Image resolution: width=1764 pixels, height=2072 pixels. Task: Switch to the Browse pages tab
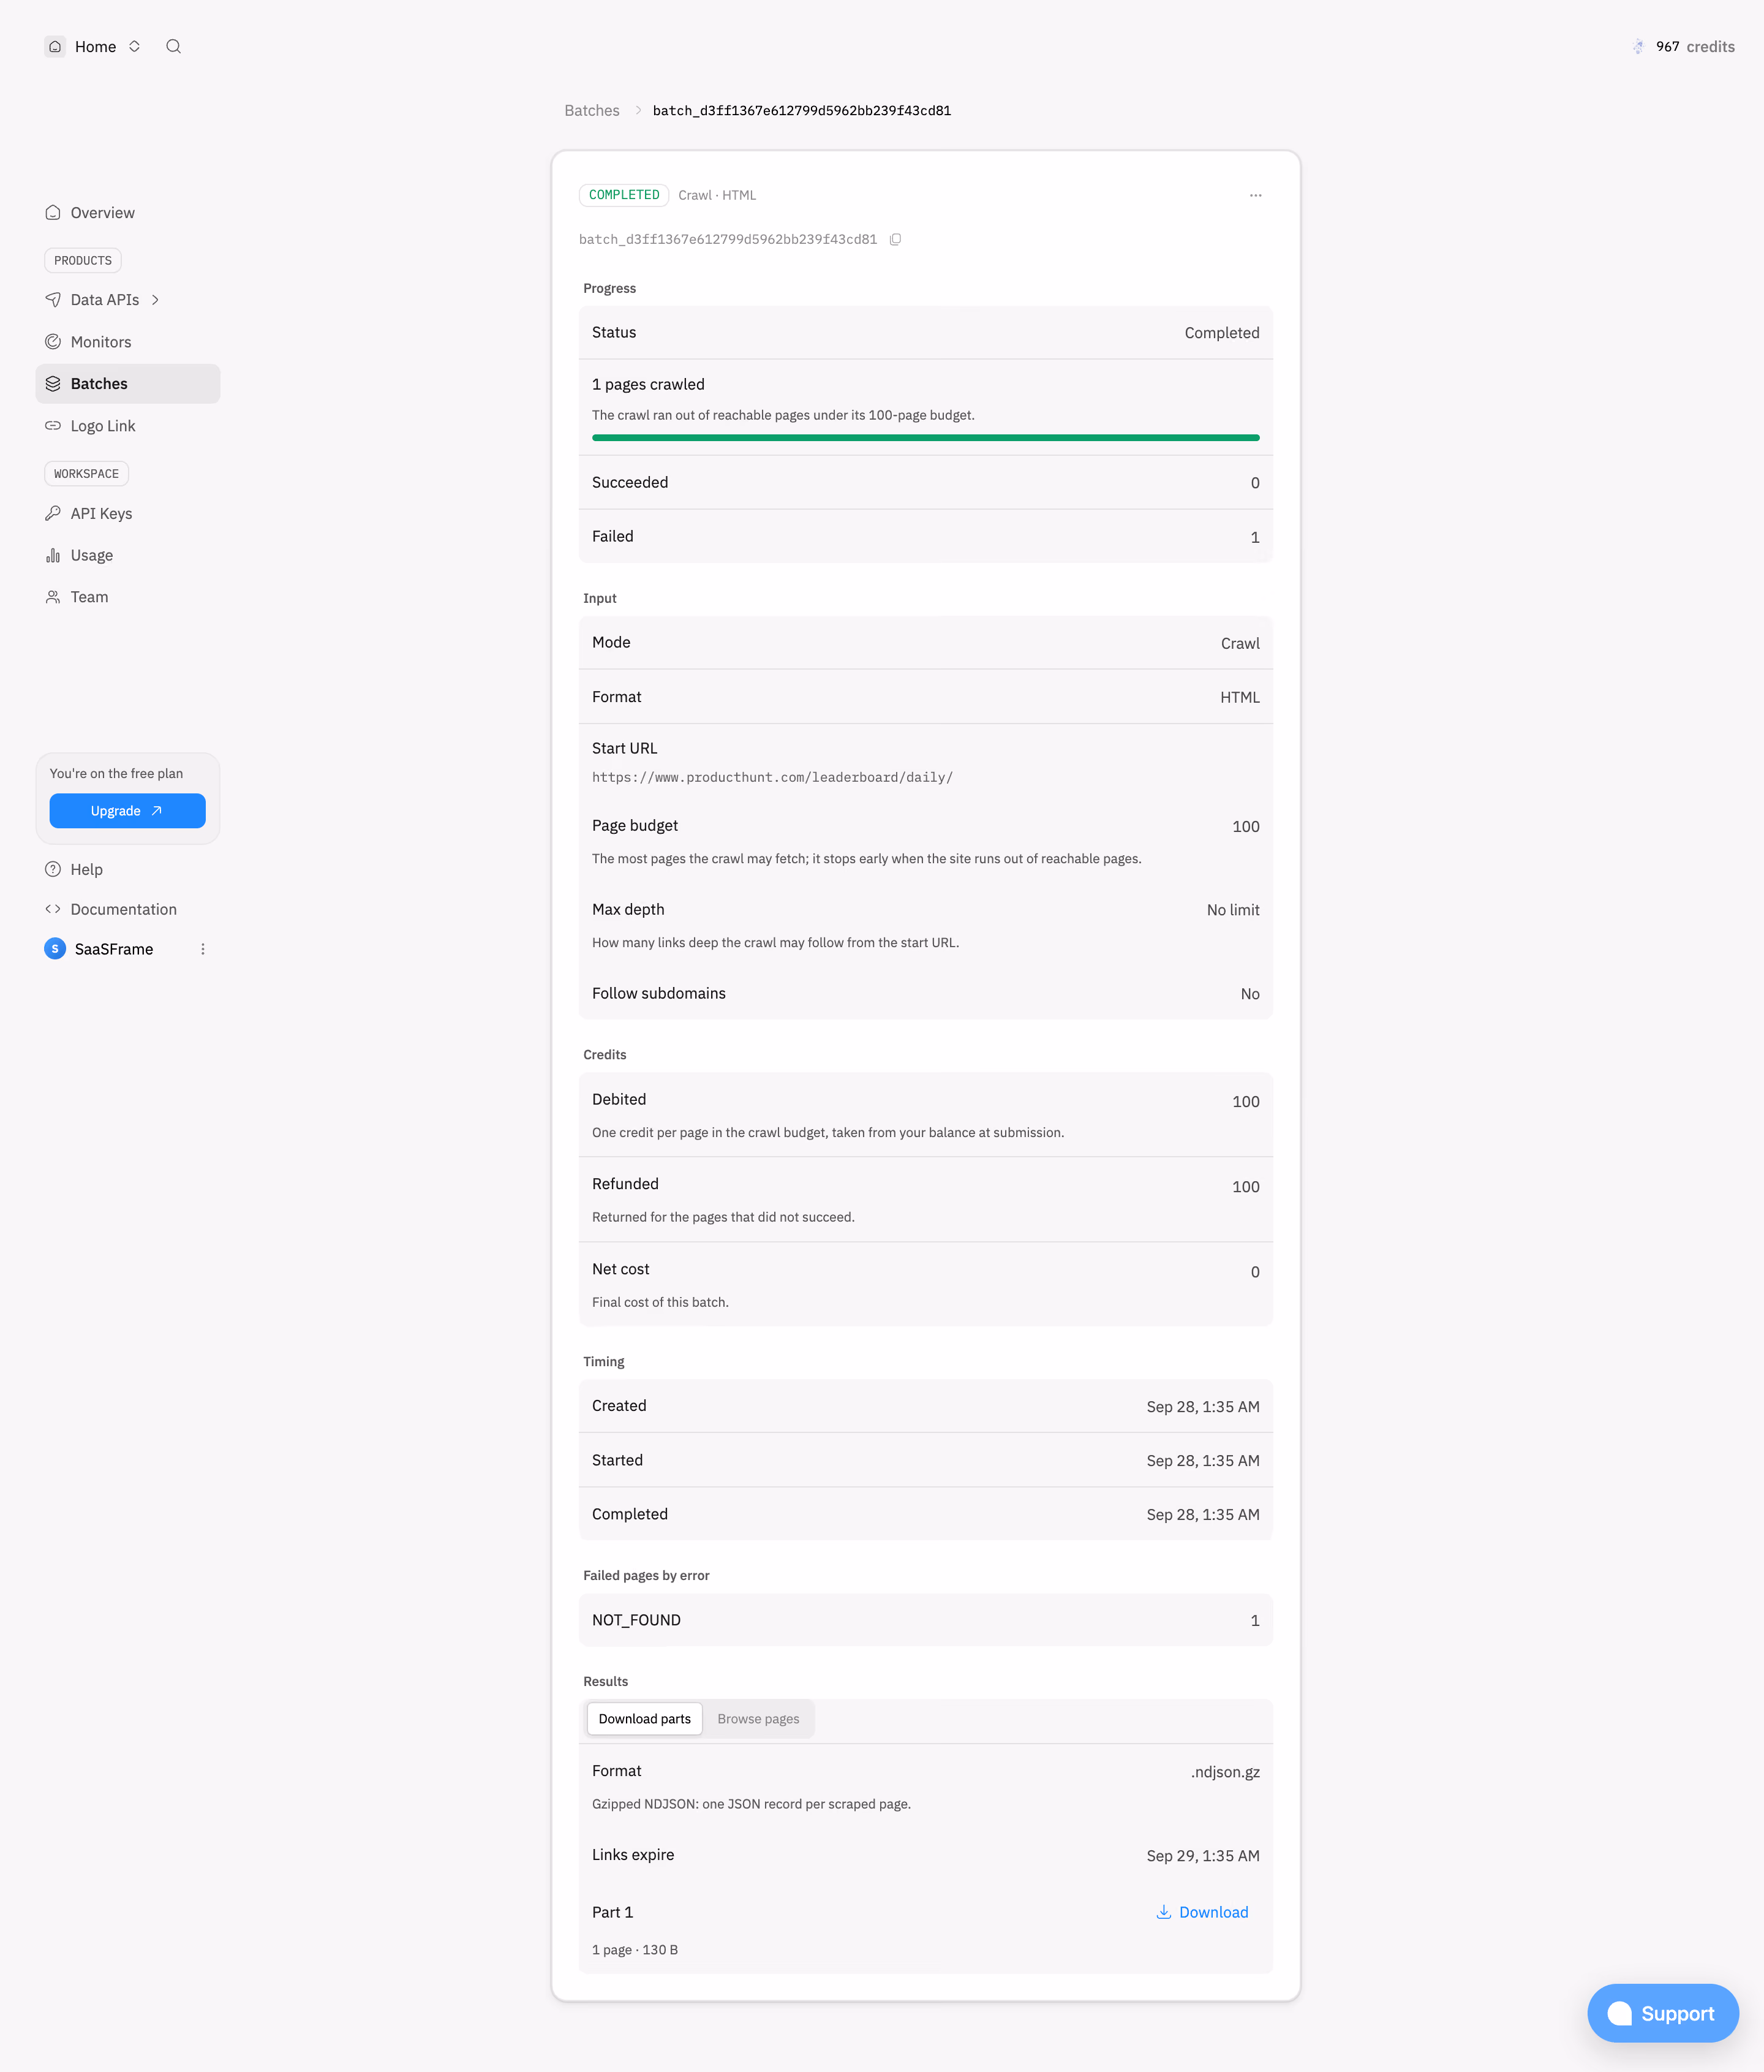pos(758,1719)
